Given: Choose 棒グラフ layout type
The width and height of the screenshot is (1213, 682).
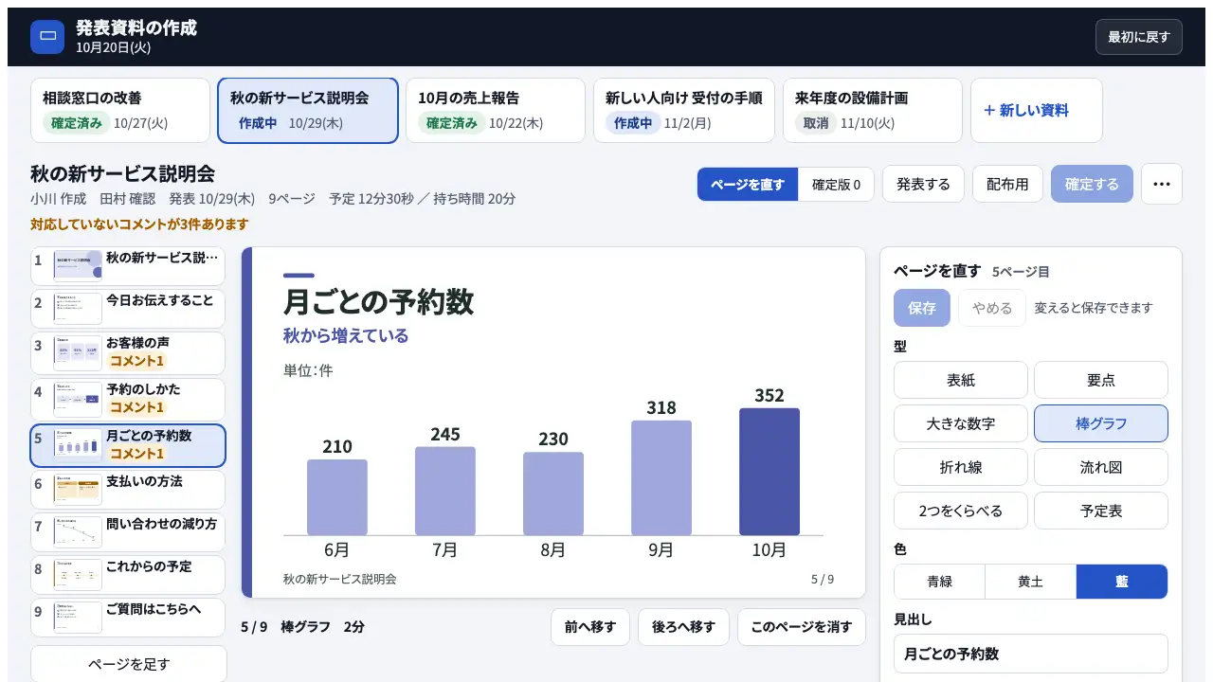Looking at the screenshot, I should point(1101,423).
